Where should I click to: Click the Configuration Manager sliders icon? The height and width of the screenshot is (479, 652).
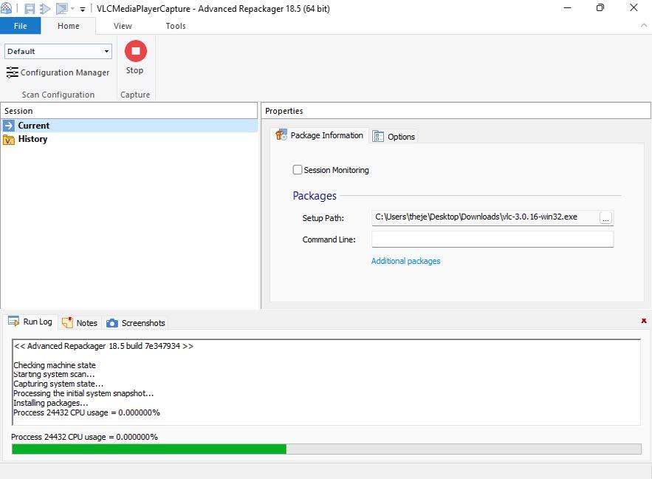[x=12, y=72]
